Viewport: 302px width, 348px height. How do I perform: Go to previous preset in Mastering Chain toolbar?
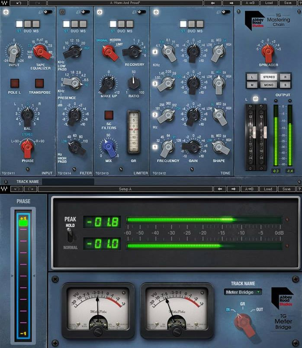pos(213,3)
